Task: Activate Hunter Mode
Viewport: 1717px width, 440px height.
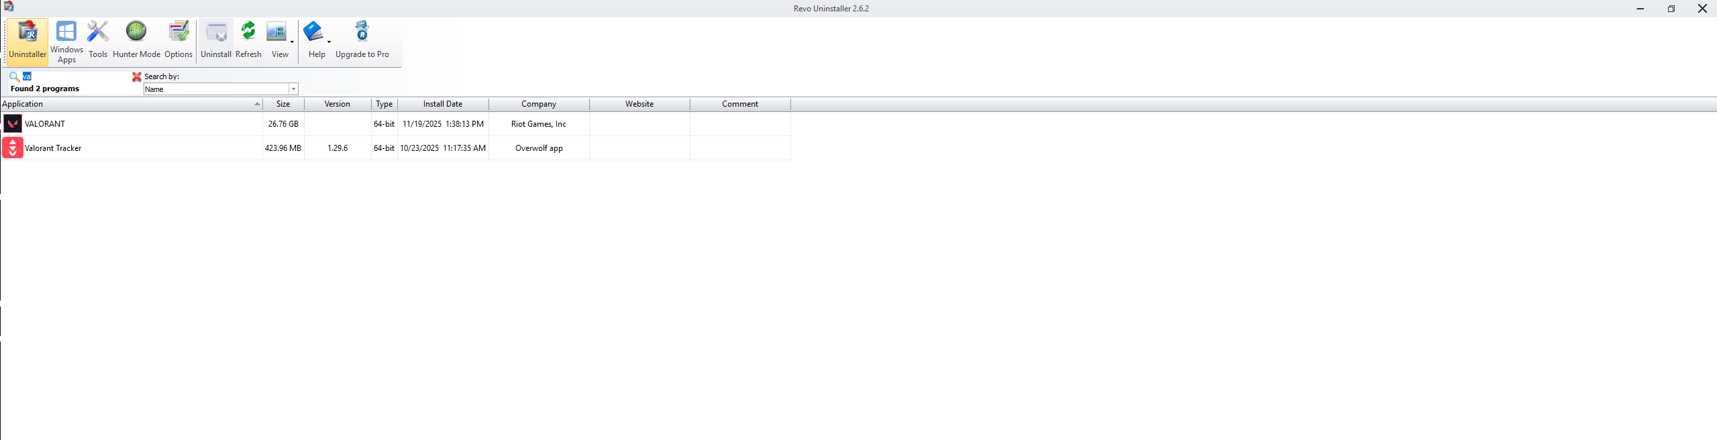Action: click(136, 42)
